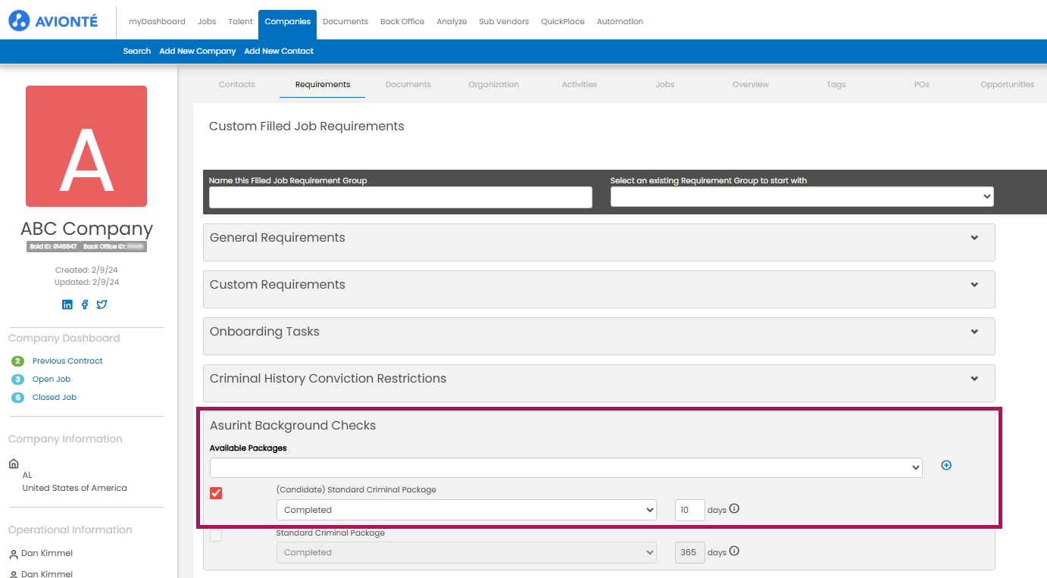The image size is (1047, 578).
Task: Click the plus icon to add package
Action: 946,465
